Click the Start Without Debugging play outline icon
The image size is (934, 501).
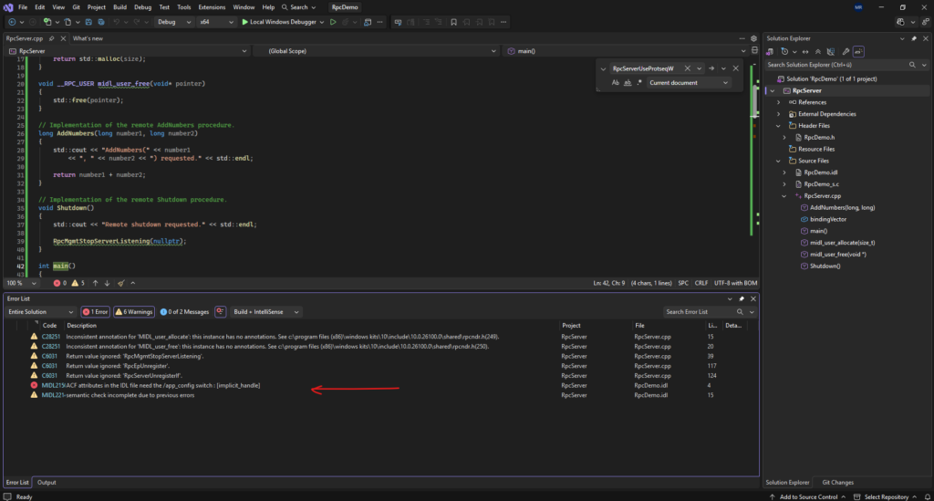point(333,22)
